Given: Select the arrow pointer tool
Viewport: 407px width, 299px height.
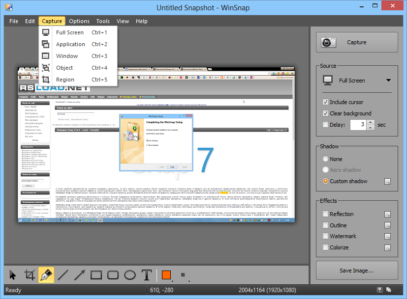Looking at the screenshot, I should [x=12, y=275].
